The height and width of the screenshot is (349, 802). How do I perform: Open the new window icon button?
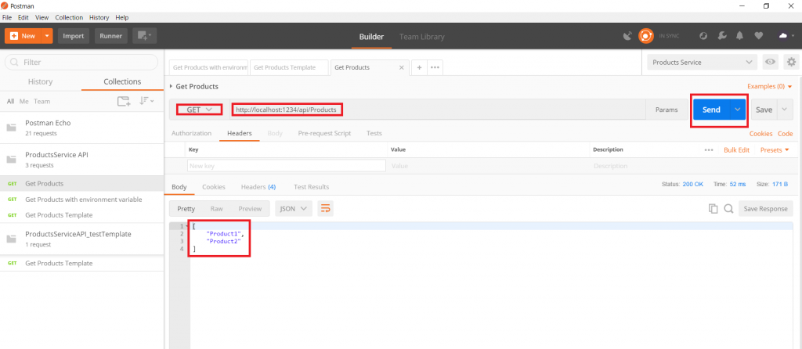click(144, 36)
